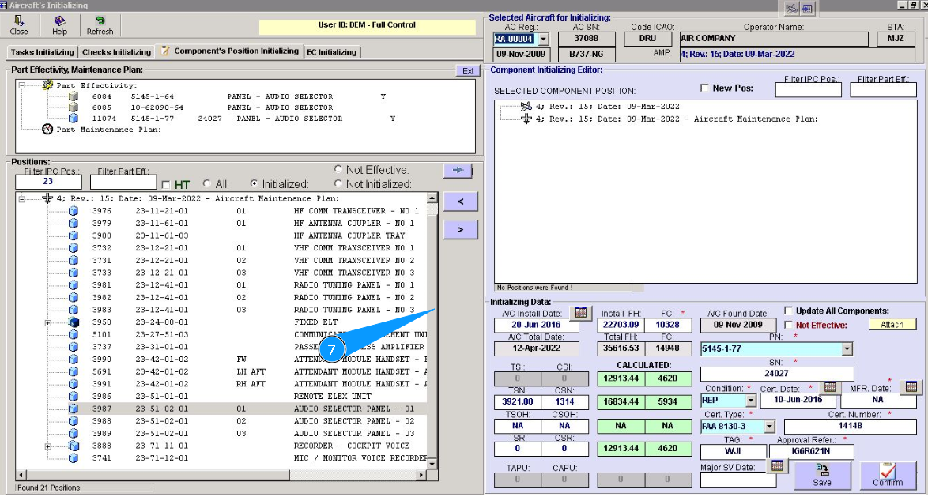
Task: Click the Refresh toolbar icon
Action: pyautogui.click(x=100, y=25)
